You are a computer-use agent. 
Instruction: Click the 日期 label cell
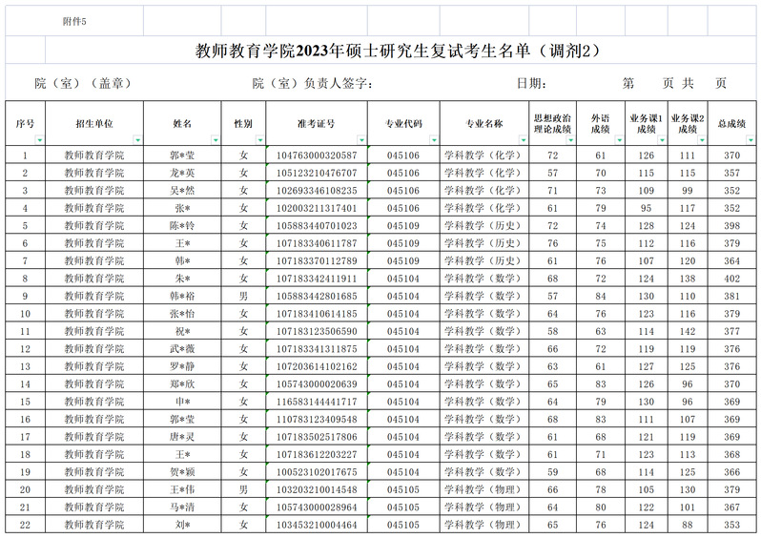click(x=533, y=84)
